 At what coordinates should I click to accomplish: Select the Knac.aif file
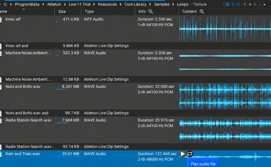pos(13,19)
